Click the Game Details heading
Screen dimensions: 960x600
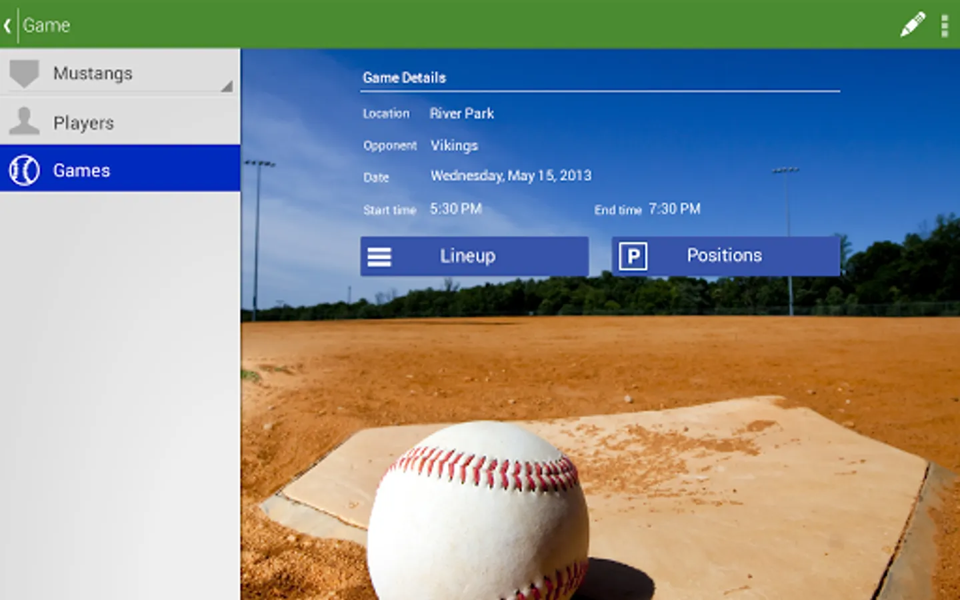click(x=404, y=77)
